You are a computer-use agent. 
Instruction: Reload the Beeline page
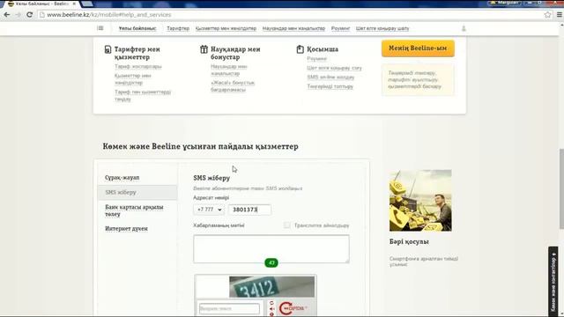click(x=29, y=15)
